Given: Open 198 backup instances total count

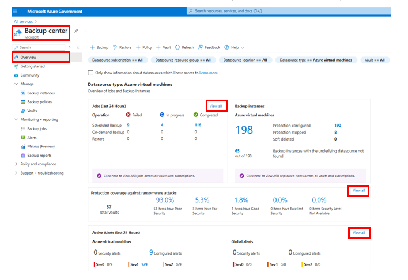Looking at the screenshot, I should pos(244,130).
